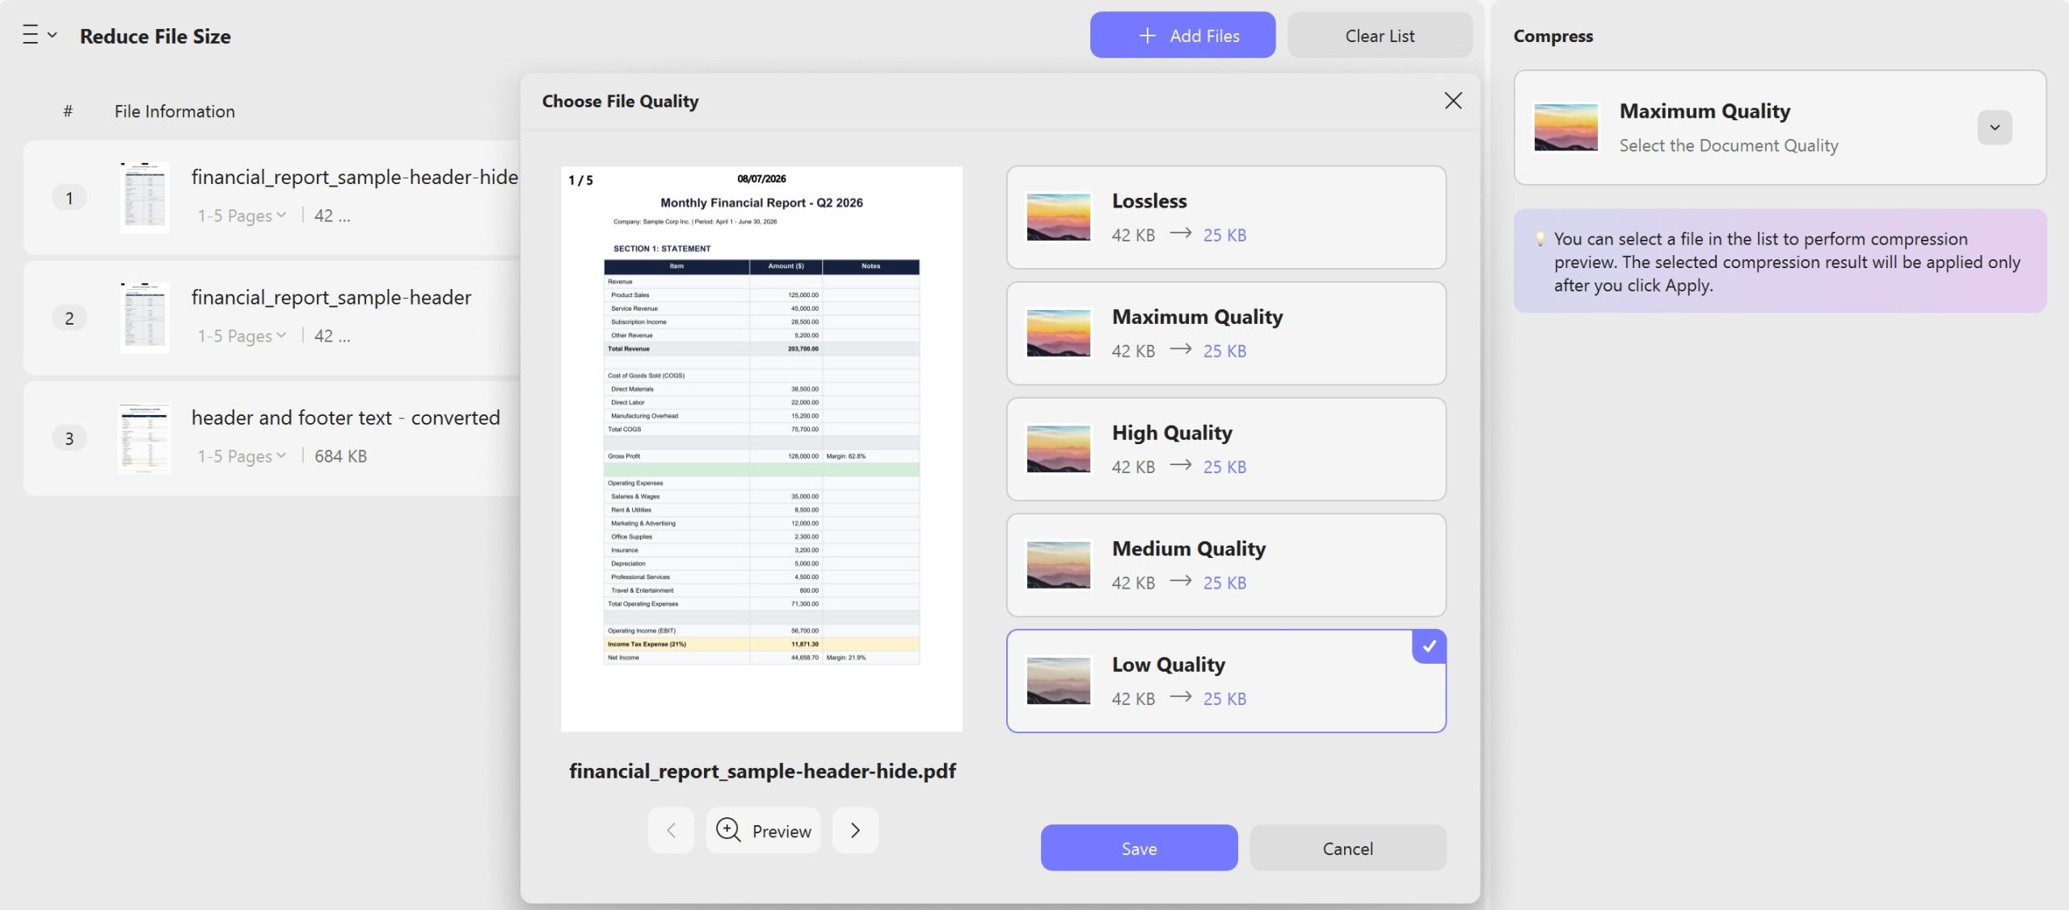Viewport: 2069px width, 910px height.
Task: Select the financial_report_sample-header file row
Action: click(272, 318)
